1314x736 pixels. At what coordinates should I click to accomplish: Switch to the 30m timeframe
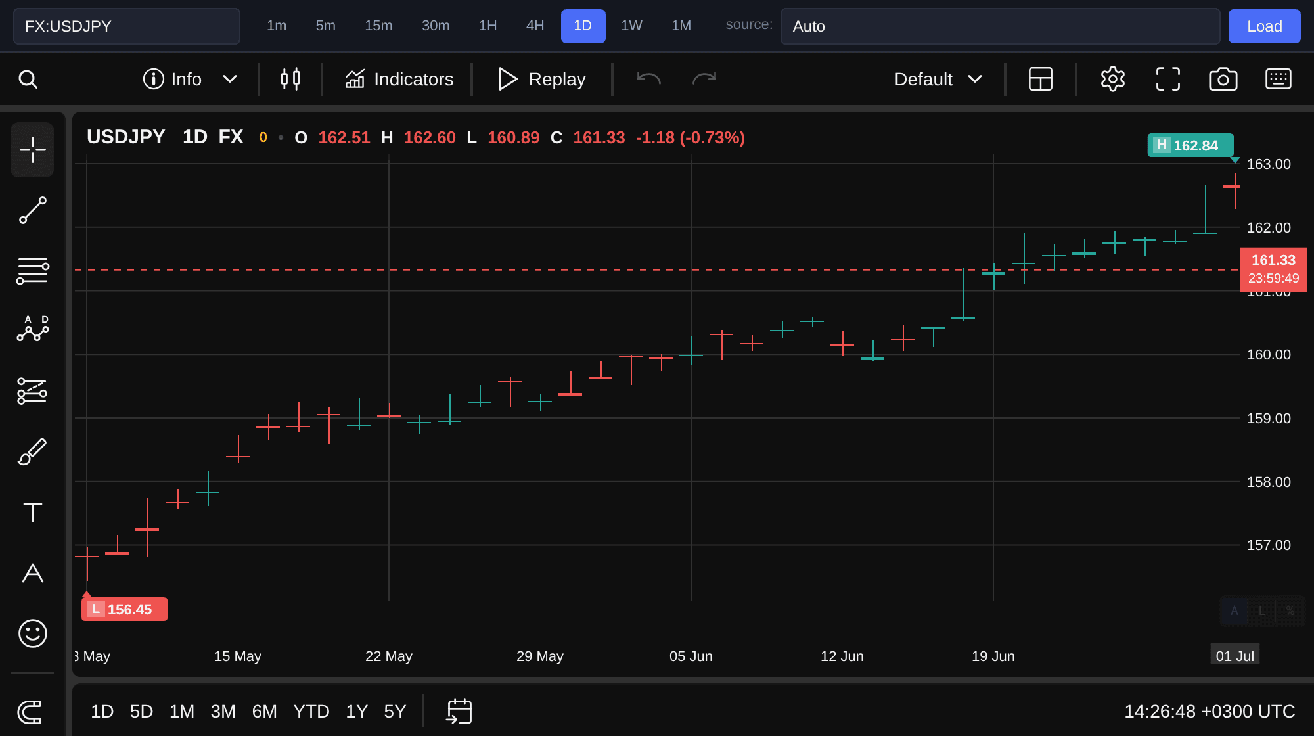click(x=436, y=26)
